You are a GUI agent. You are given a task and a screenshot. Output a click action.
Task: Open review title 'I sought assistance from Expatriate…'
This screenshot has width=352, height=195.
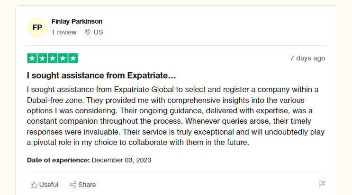tap(101, 76)
